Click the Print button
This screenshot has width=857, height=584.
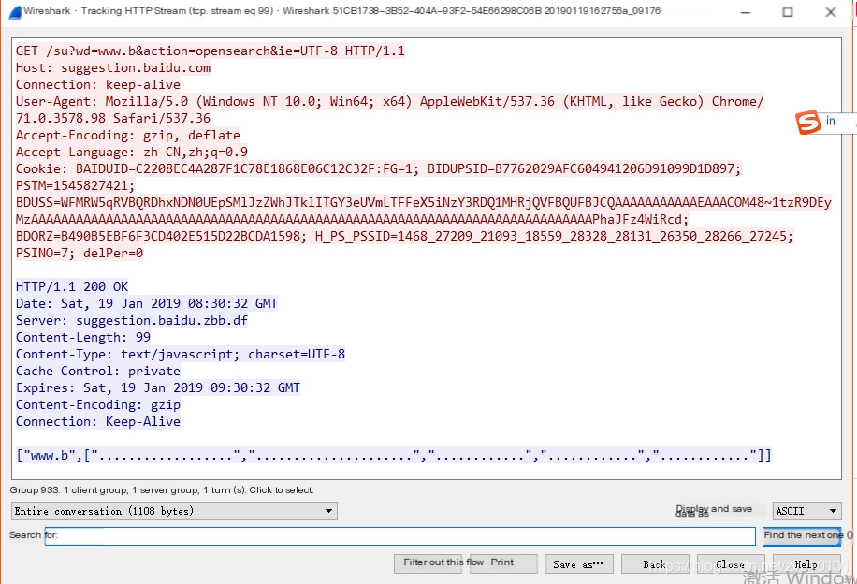click(x=502, y=563)
